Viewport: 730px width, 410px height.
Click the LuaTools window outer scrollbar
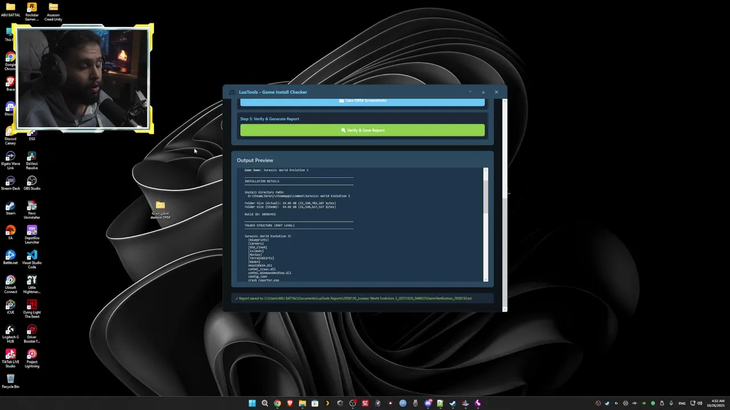point(505,205)
